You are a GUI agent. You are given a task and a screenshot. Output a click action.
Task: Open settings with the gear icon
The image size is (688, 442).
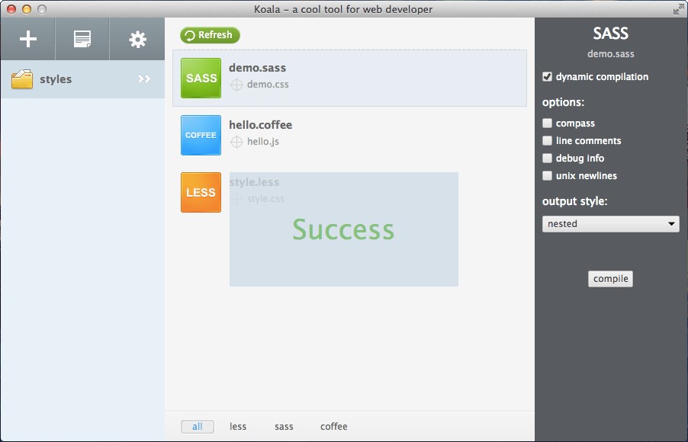point(137,40)
